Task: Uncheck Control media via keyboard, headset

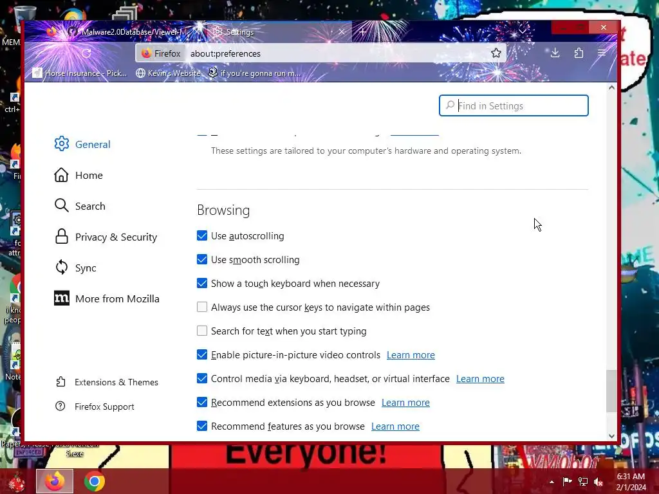Action: click(x=202, y=378)
